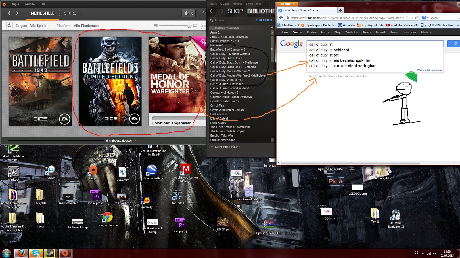
Task: Select the Battlefield 3 Limited Edition cover
Action: 110,81
